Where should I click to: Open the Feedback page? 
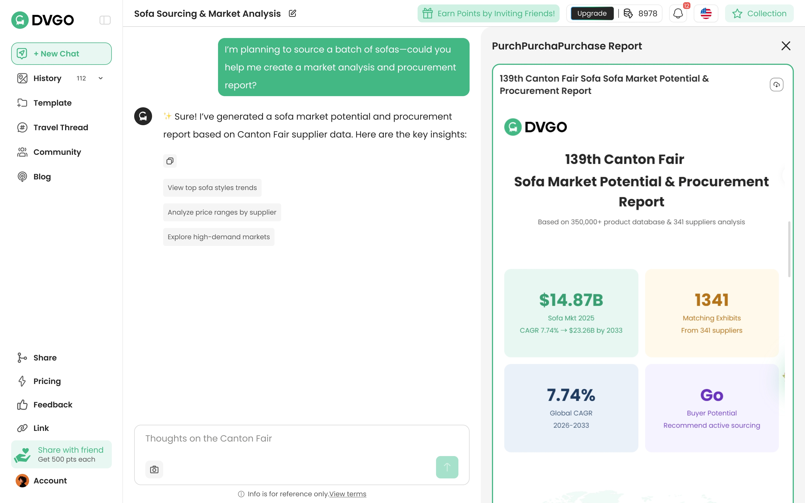(53, 405)
